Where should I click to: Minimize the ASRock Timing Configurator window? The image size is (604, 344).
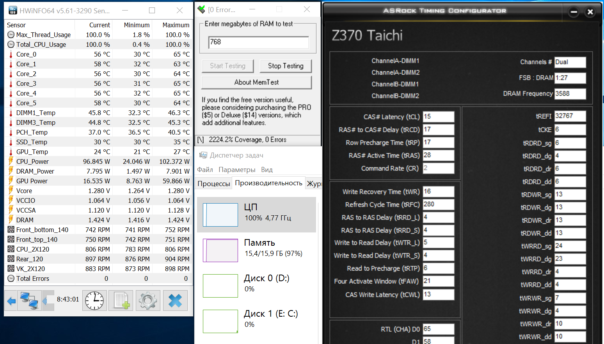tap(574, 12)
